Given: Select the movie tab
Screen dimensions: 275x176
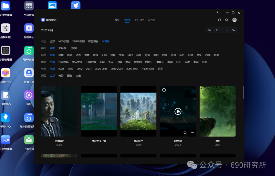Looking at the screenshot, I should click(x=127, y=20).
